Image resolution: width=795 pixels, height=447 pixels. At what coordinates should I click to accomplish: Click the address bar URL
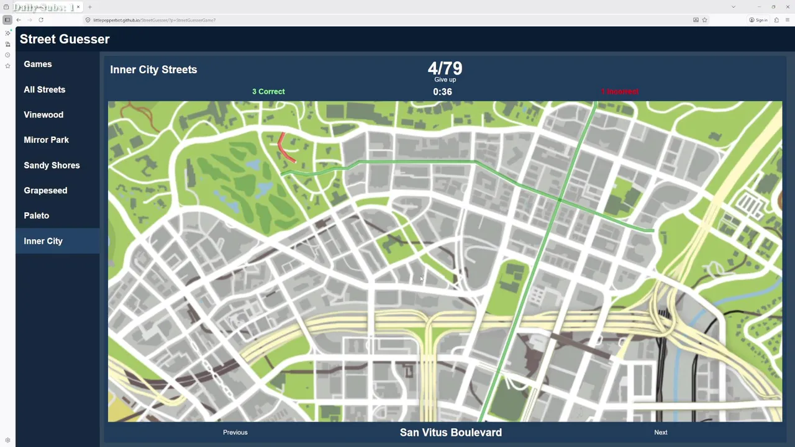pos(155,20)
